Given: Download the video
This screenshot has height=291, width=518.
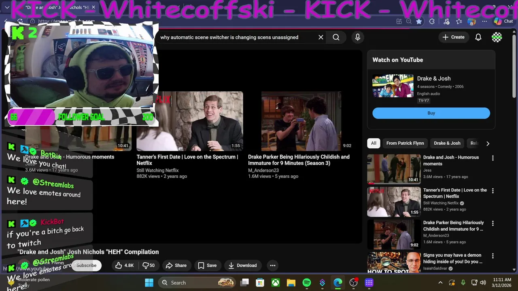Looking at the screenshot, I should pos(242,266).
